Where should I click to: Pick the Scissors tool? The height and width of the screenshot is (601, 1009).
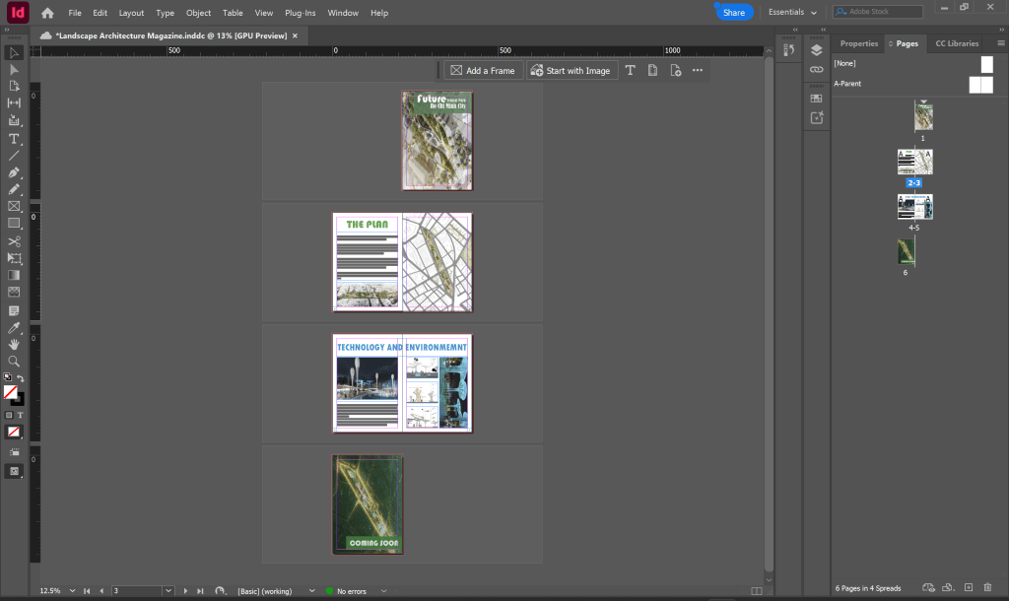tap(14, 241)
